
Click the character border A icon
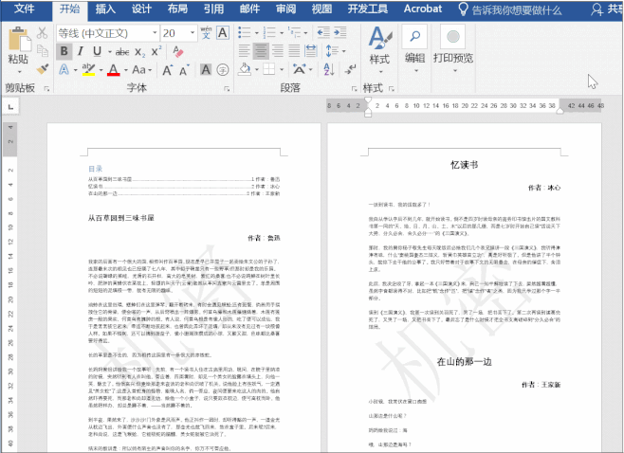click(223, 32)
